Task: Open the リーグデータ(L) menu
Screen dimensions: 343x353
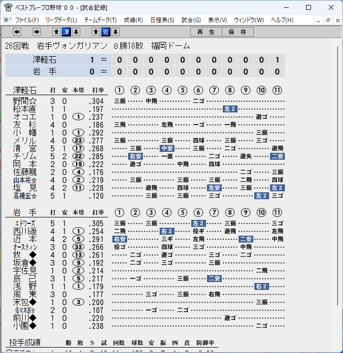Action: tap(61, 20)
